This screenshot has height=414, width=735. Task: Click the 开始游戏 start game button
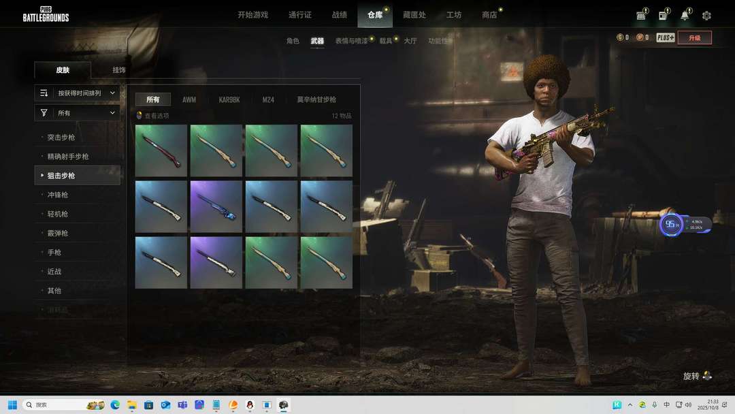252,15
